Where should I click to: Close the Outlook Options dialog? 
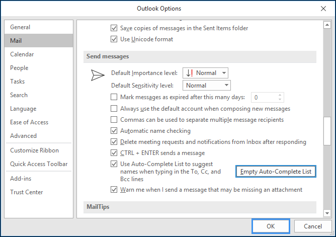pyautogui.click(x=323, y=9)
